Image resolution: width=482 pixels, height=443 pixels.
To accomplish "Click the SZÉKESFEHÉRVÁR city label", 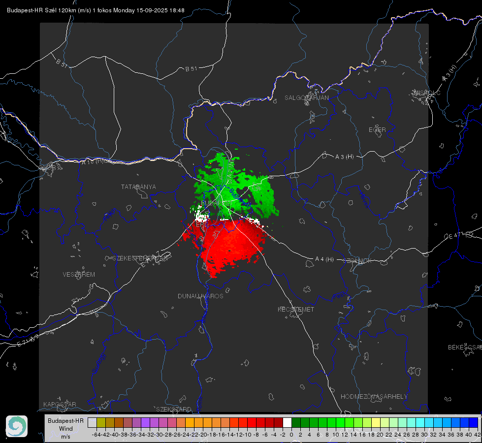I will [x=140, y=258].
